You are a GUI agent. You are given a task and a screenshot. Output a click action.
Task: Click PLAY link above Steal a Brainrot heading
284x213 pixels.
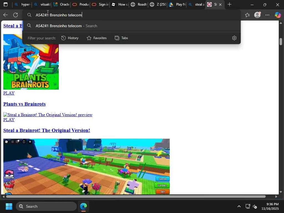point(9,120)
